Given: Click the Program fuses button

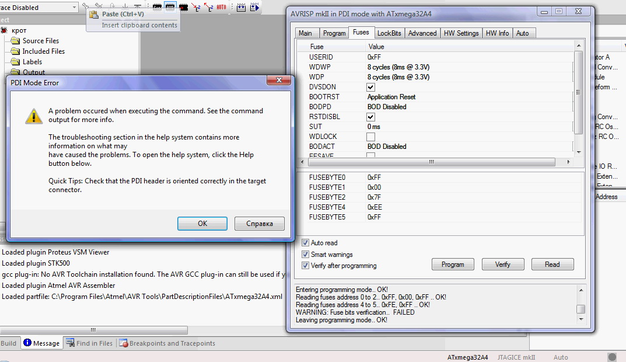Looking at the screenshot, I should (x=453, y=264).
